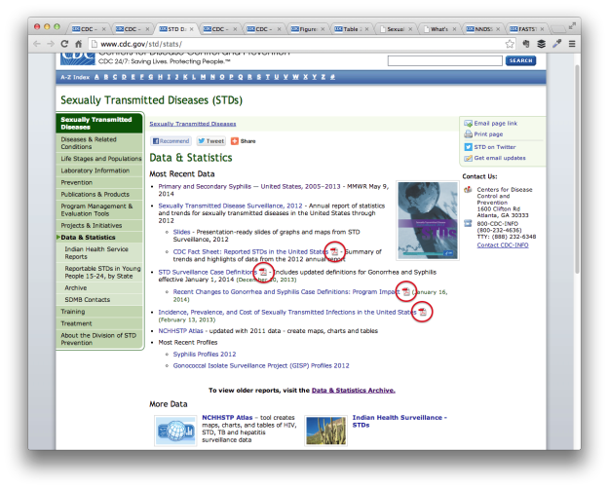Open Life Stages and Populations in sidebar

(99, 159)
